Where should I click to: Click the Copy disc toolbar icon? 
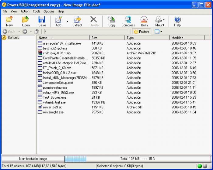coord(112,21)
